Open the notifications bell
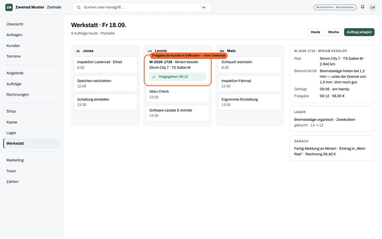Screen dimensions: 382x239 [362, 7]
